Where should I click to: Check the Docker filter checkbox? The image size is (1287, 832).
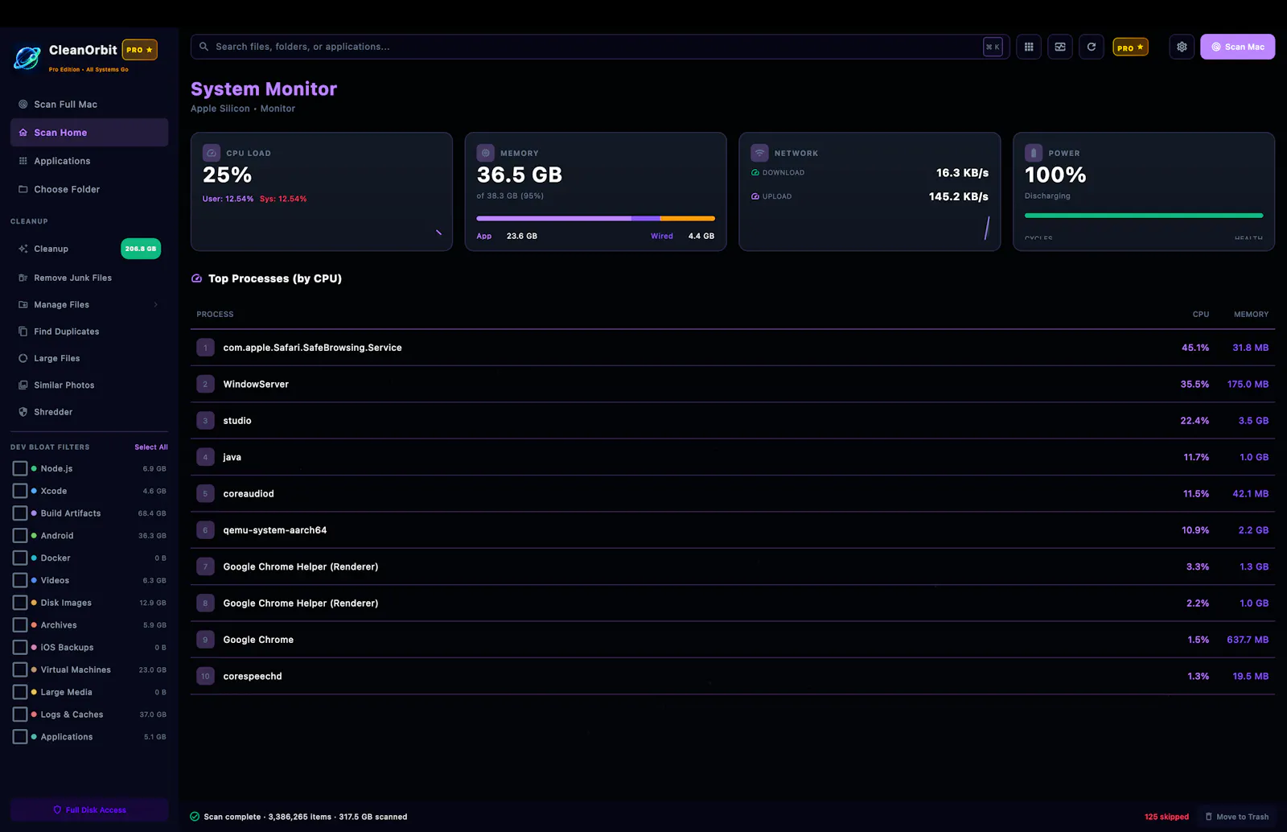pos(20,558)
